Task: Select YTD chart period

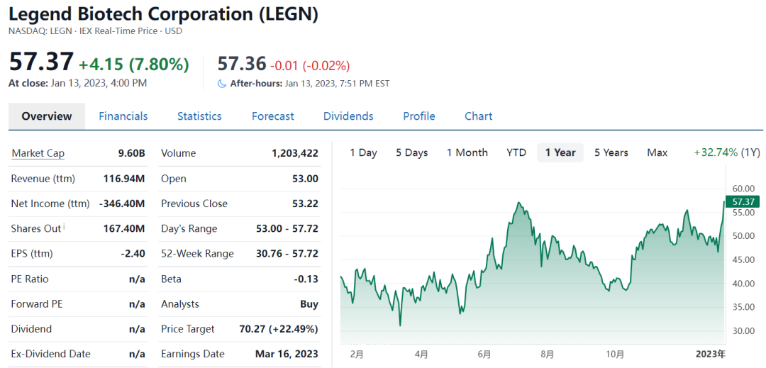Action: click(516, 152)
